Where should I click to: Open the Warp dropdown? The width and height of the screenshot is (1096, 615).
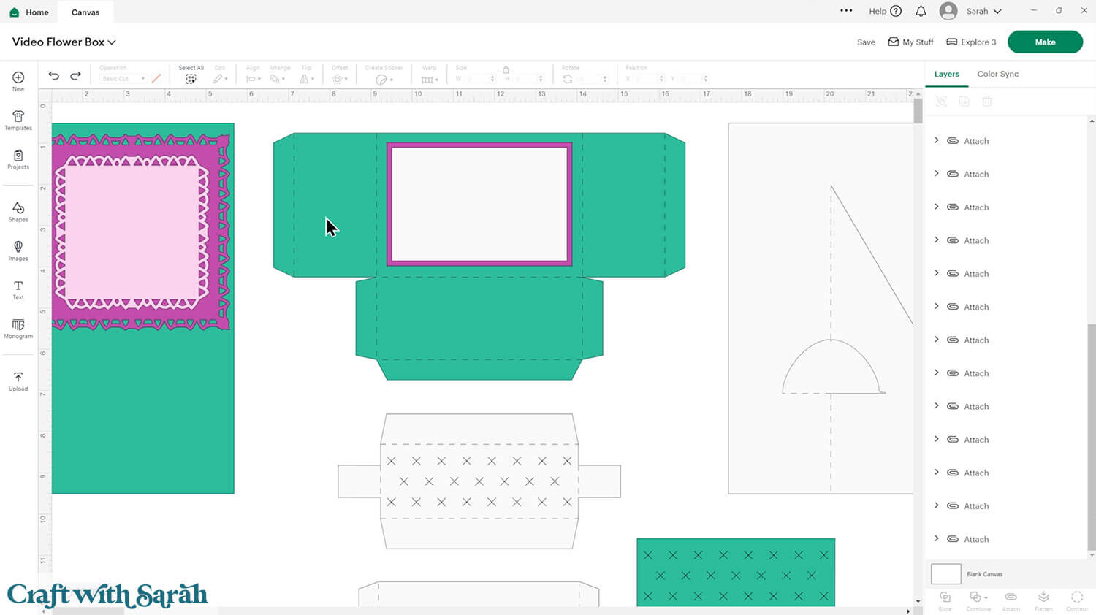(430, 78)
